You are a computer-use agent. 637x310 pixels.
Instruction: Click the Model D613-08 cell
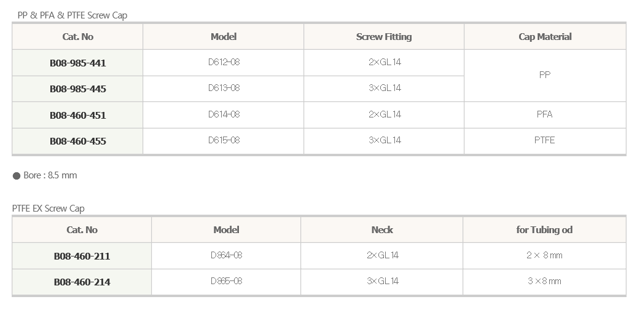pos(224,89)
